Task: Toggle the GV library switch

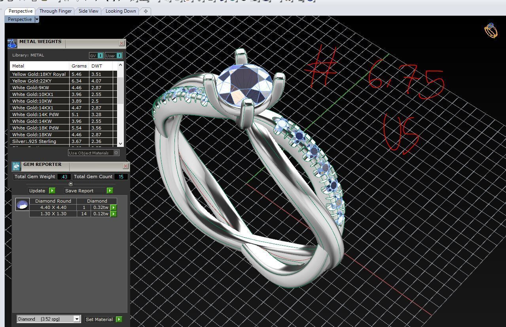Action: pyautogui.click(x=96, y=55)
